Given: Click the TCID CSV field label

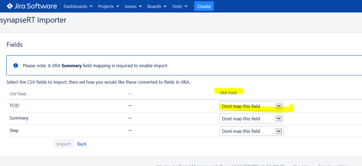Looking at the screenshot, I should 14,105.
